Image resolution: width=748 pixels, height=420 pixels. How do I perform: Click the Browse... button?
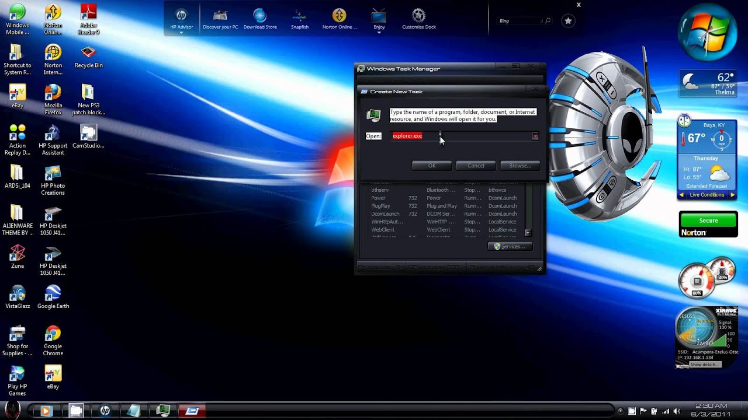coord(520,166)
